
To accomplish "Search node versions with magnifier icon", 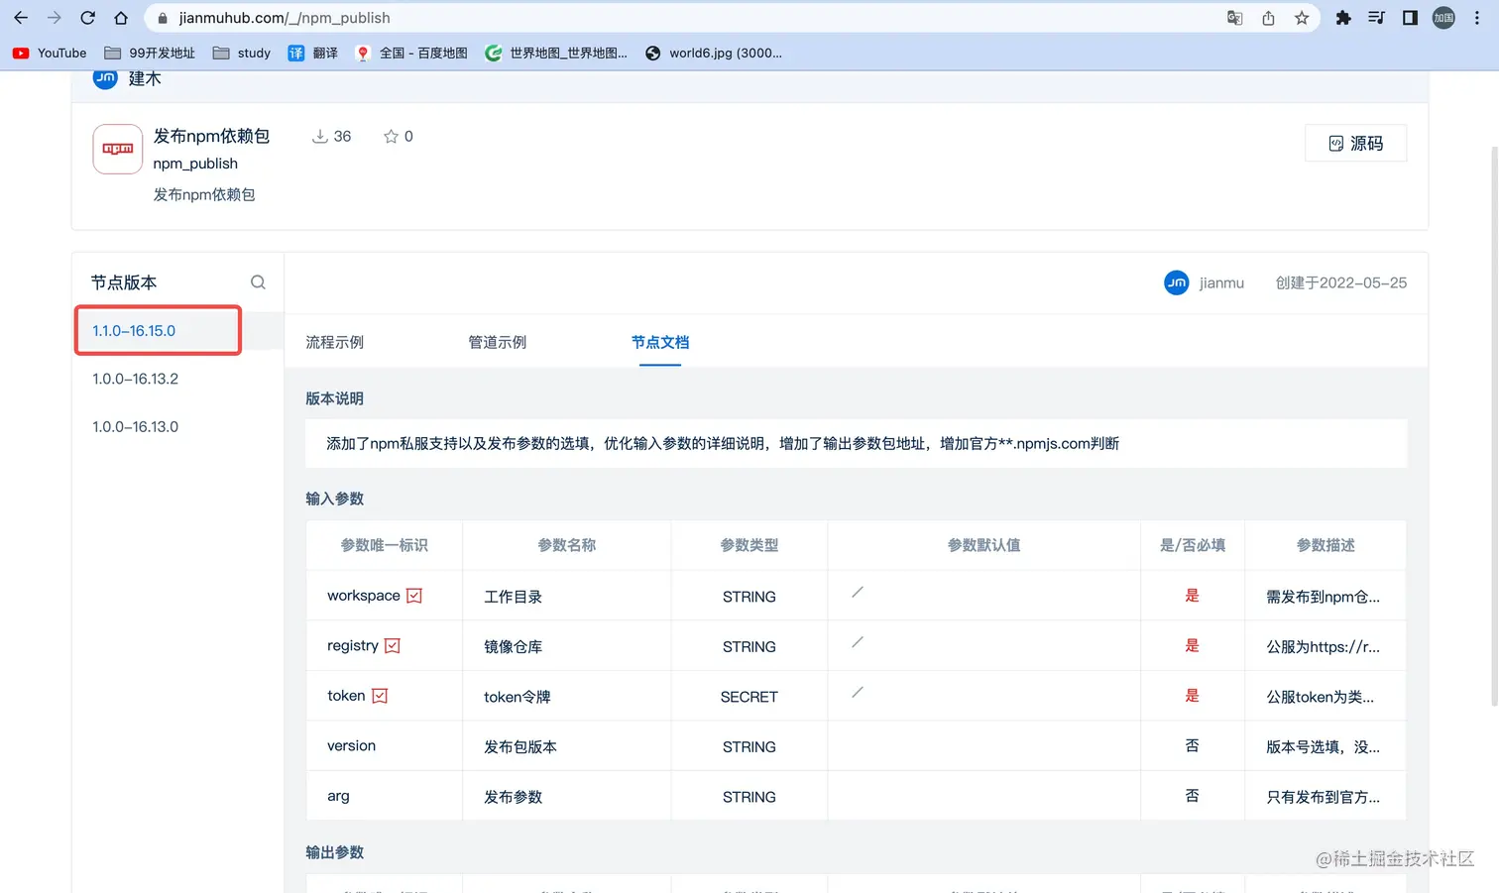I will (258, 282).
